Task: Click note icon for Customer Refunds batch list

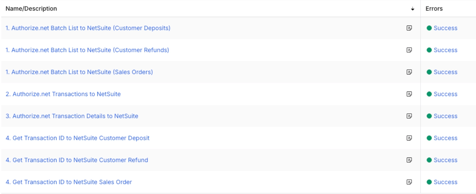Action: [409, 50]
